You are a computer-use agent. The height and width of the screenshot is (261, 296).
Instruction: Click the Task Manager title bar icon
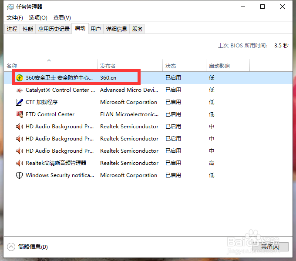[10, 7]
